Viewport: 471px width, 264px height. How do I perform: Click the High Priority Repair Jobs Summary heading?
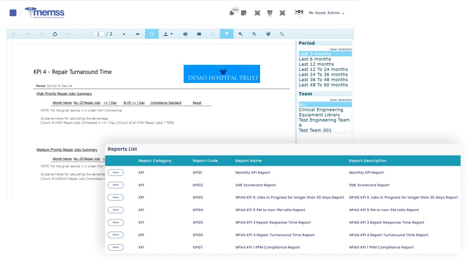click(x=64, y=94)
